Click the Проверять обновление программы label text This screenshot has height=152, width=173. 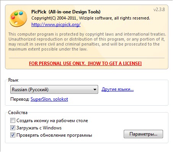pos(54,135)
